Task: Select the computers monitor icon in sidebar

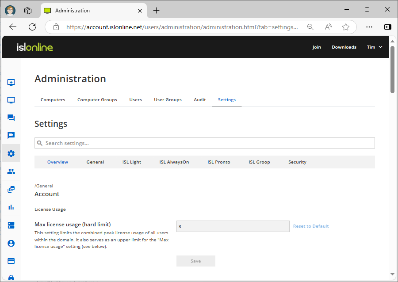Action: pyautogui.click(x=11, y=100)
